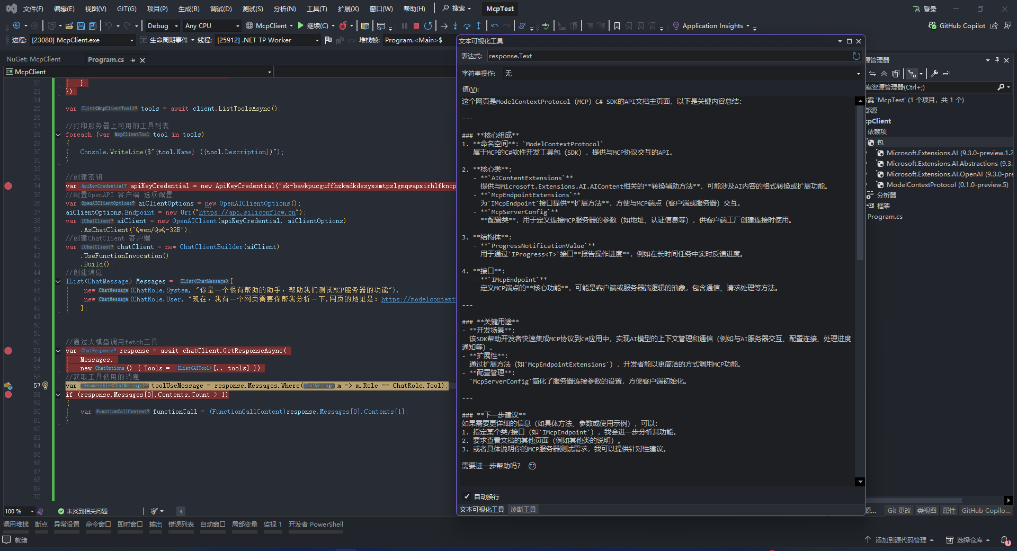Image resolution: width=1017 pixels, height=551 pixels.
Task: Toggle a bookmark with the bookmark icon
Action: [617, 25]
